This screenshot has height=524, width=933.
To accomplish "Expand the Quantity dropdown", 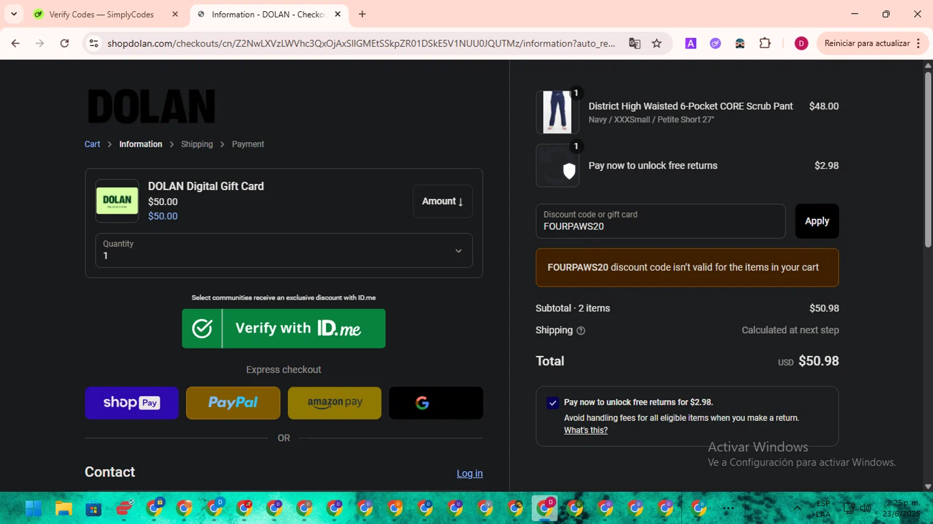I will click(x=284, y=251).
